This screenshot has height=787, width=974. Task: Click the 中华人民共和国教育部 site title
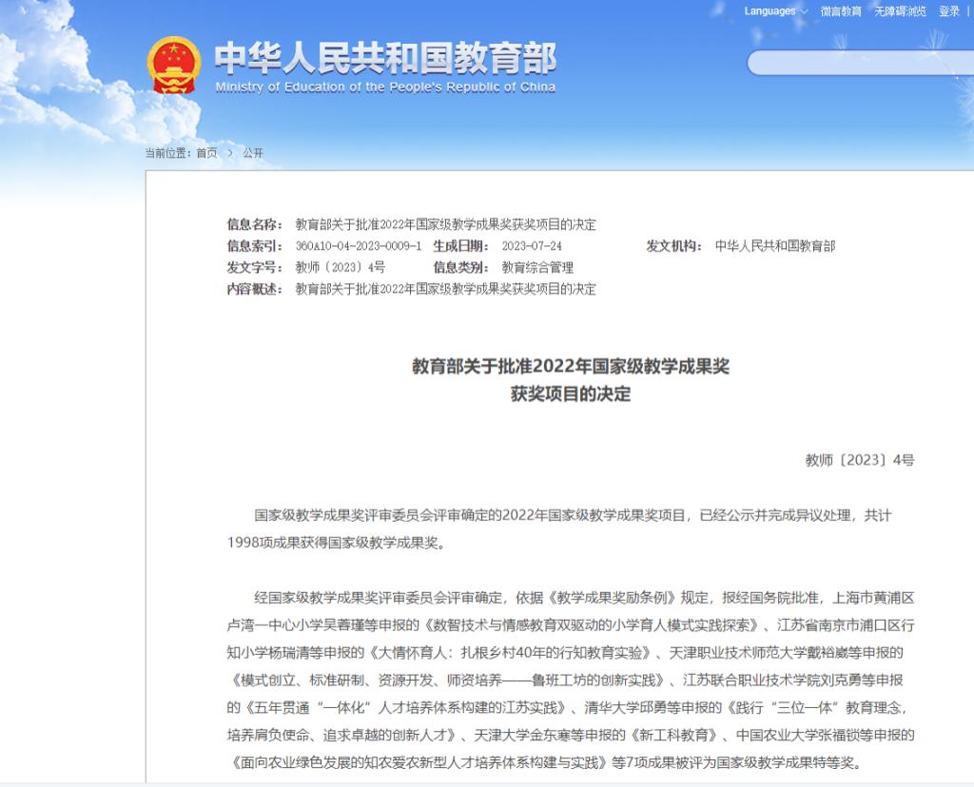coord(384,58)
